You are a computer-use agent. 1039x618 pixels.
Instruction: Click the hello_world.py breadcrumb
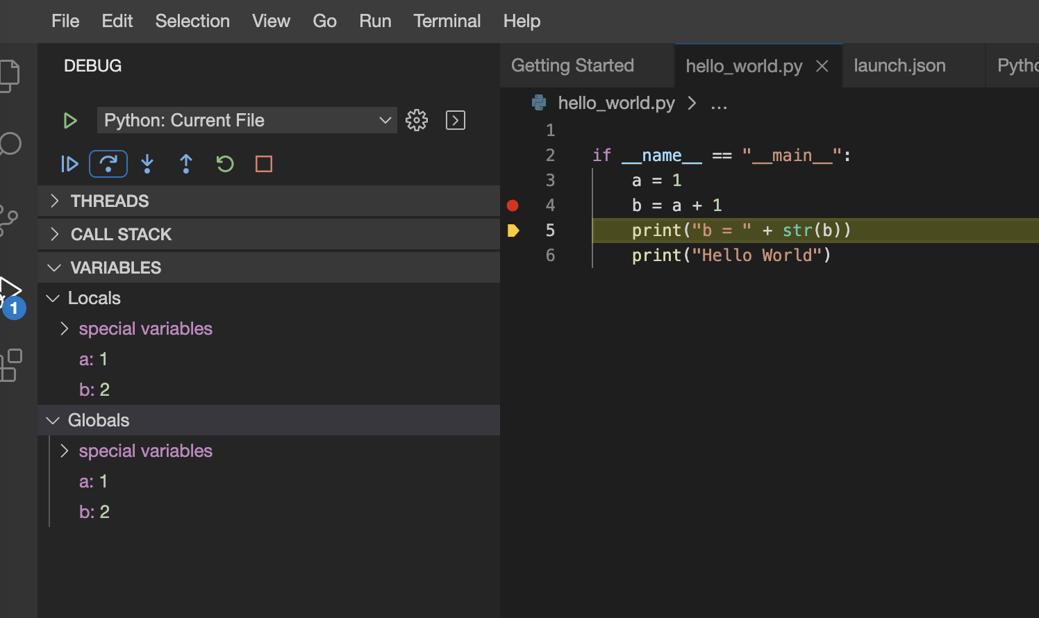(x=616, y=103)
